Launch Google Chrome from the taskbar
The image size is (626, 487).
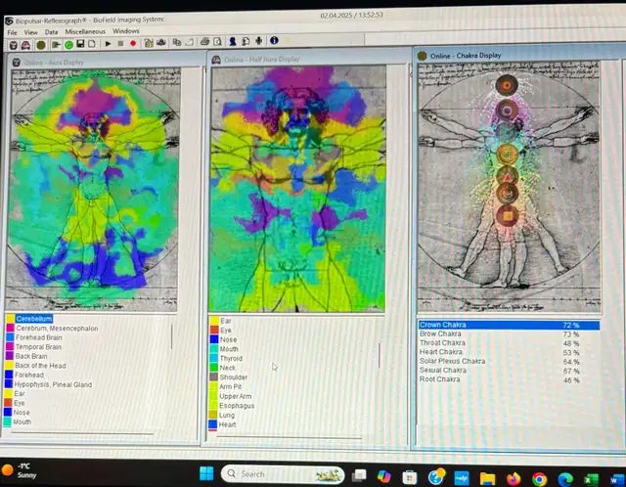pos(539,479)
